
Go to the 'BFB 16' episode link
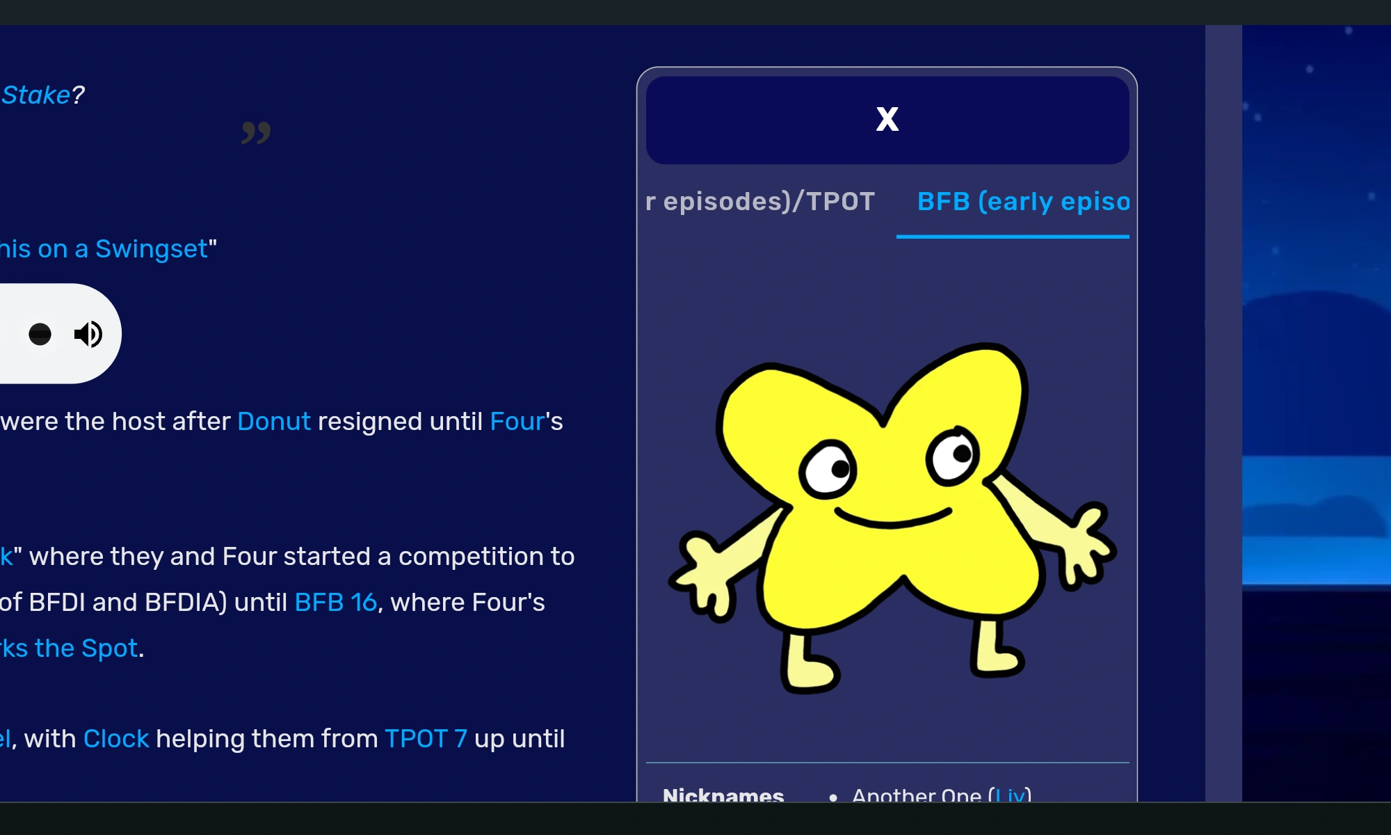[335, 603]
